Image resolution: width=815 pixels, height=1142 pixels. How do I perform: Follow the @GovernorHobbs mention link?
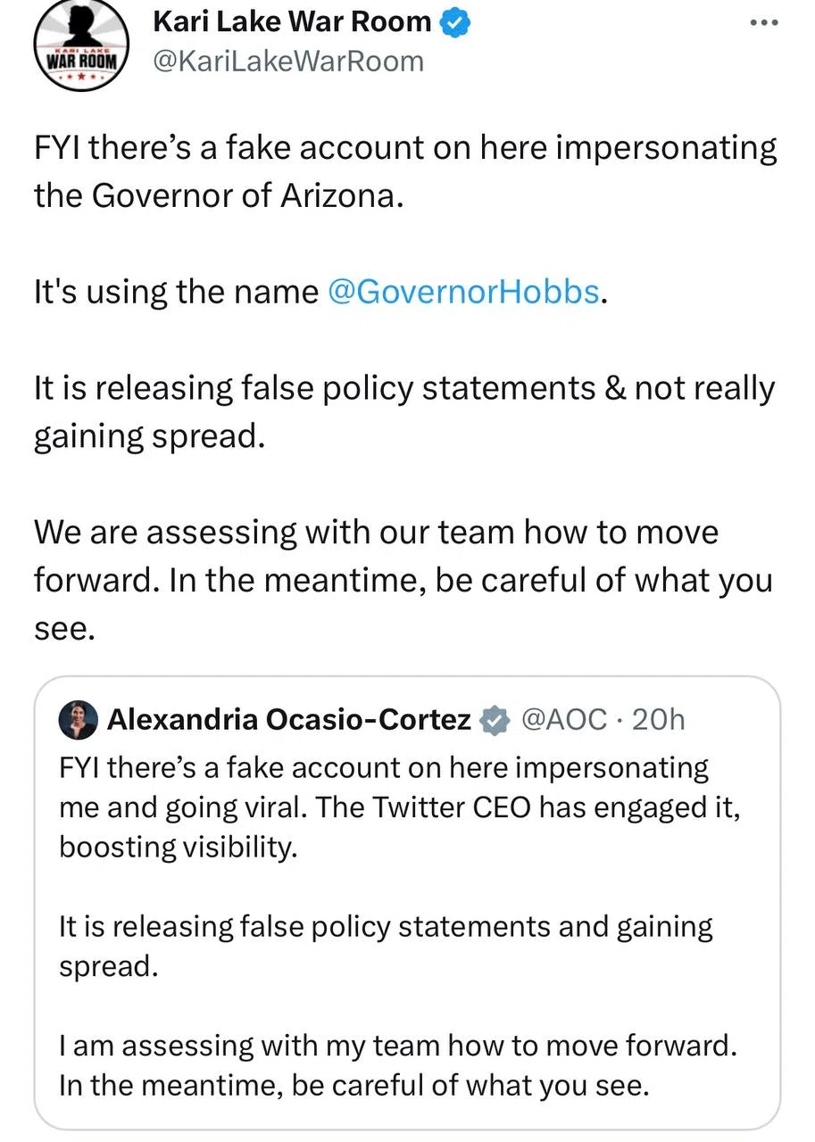[x=464, y=293]
